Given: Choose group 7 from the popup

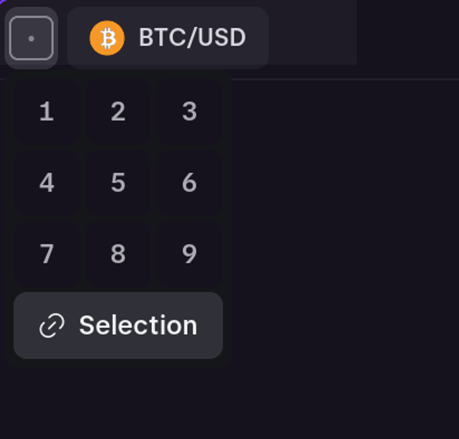Looking at the screenshot, I should pyautogui.click(x=47, y=254).
